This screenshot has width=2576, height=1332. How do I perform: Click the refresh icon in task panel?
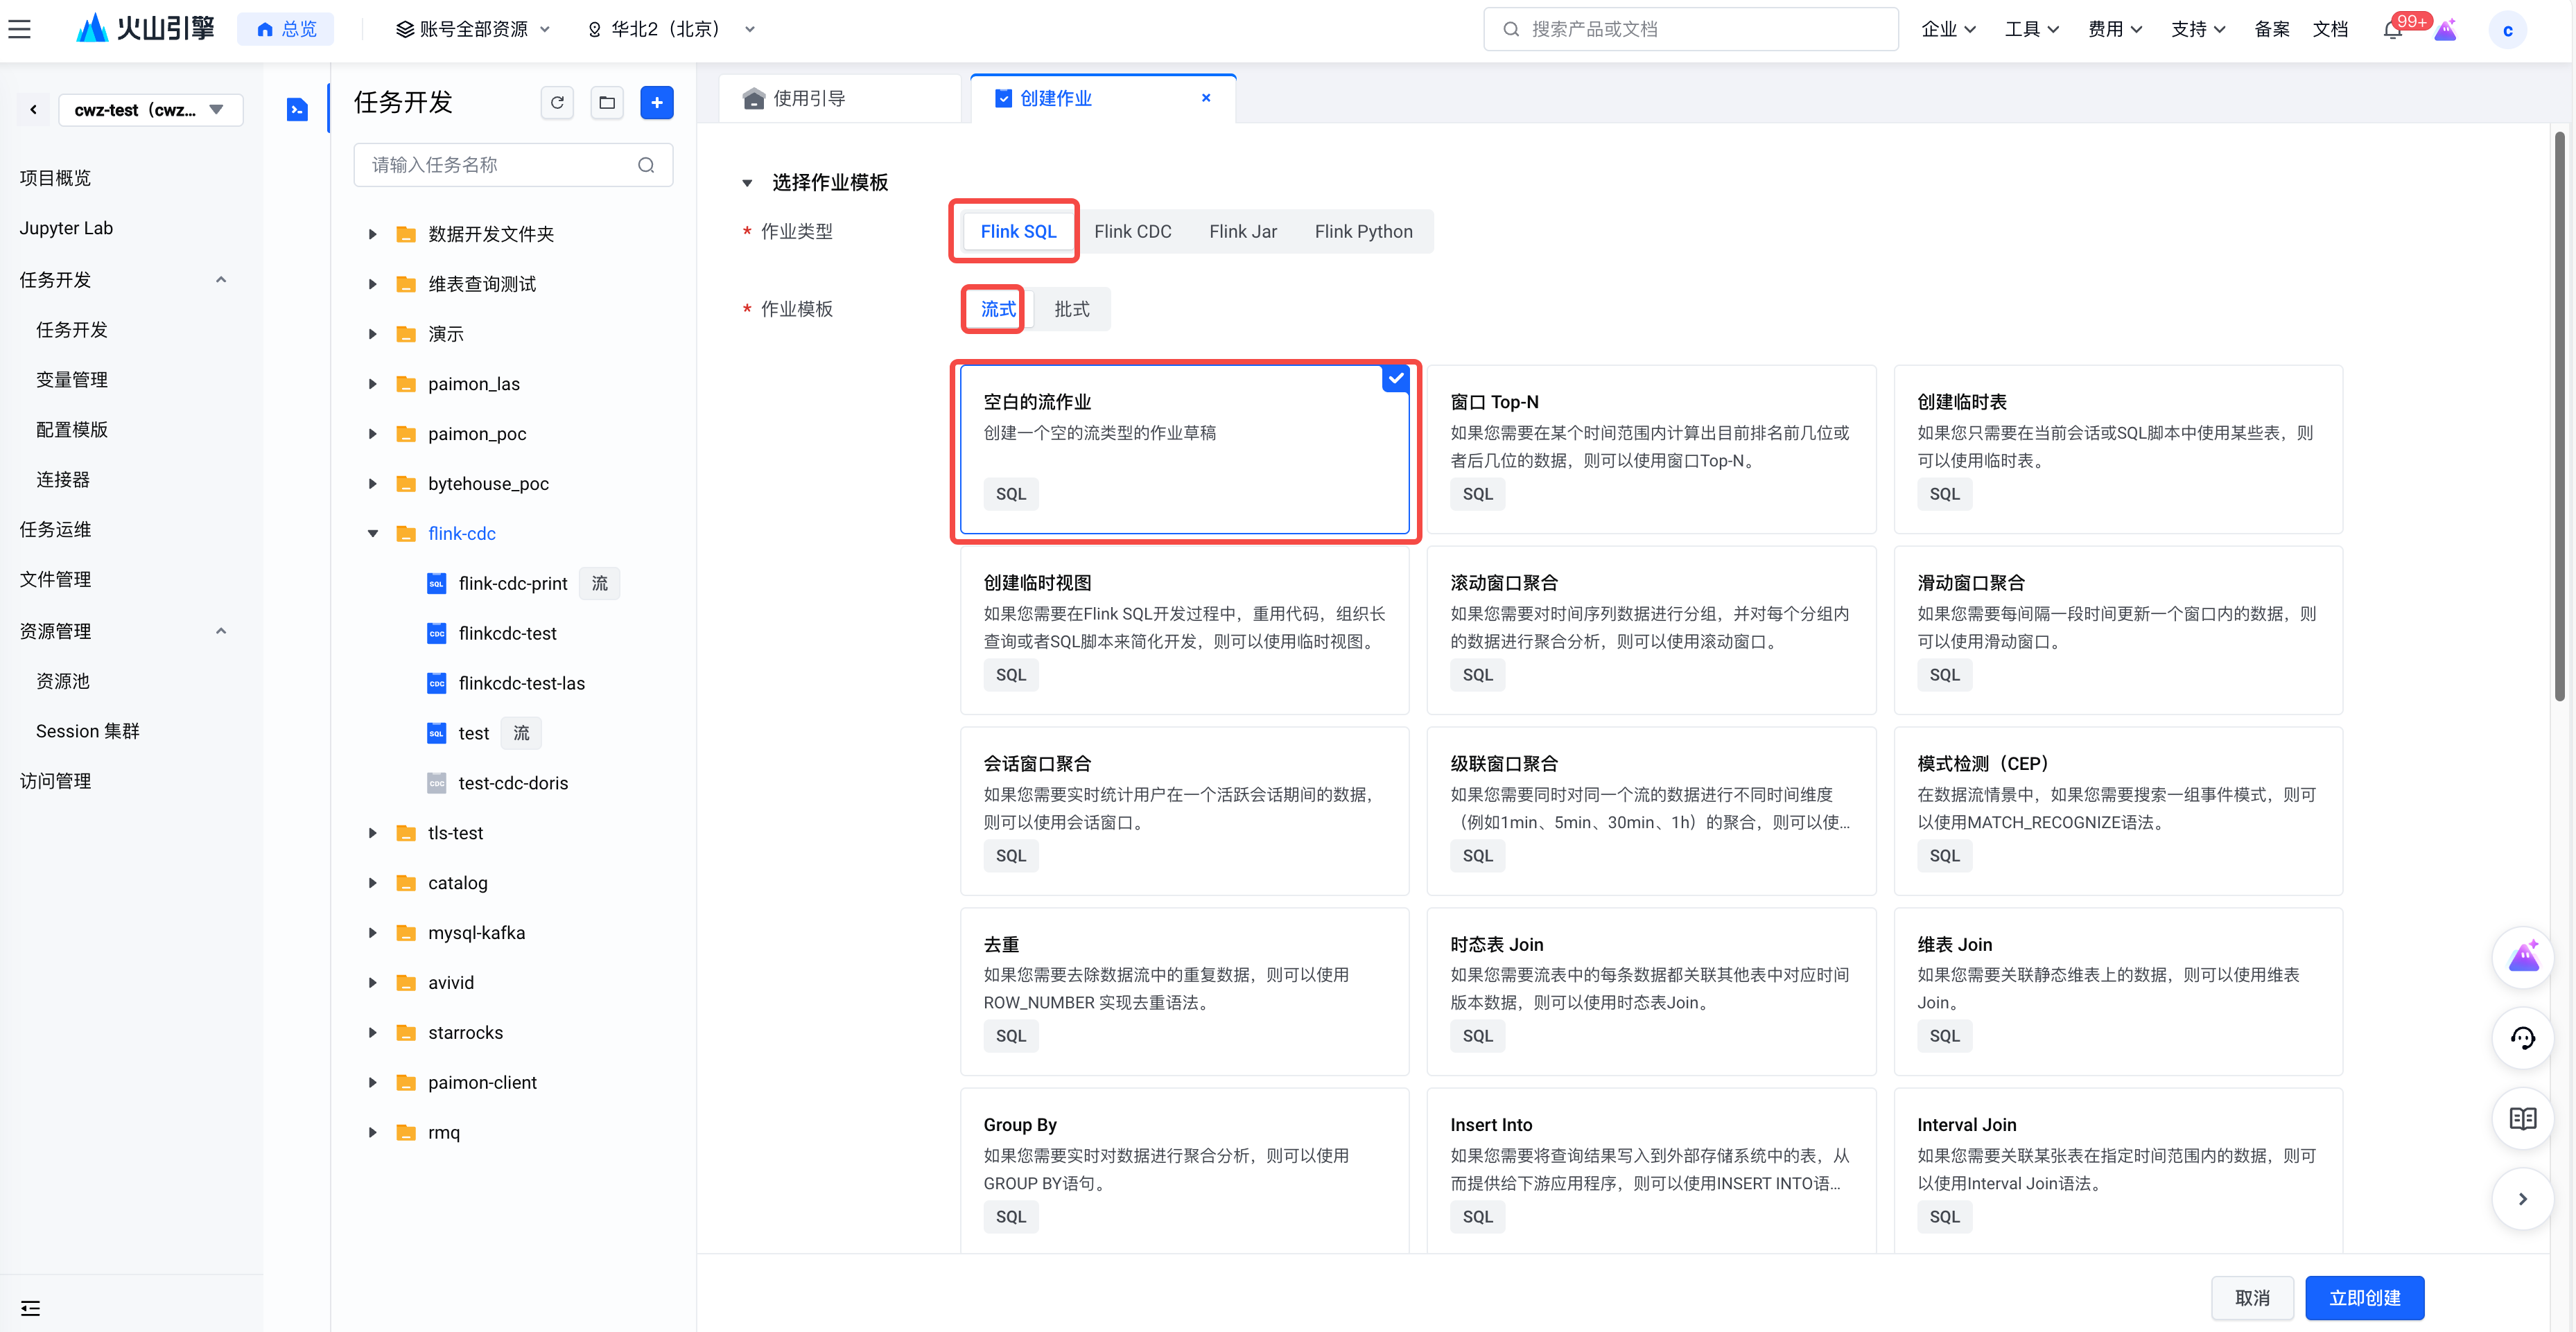point(557,102)
